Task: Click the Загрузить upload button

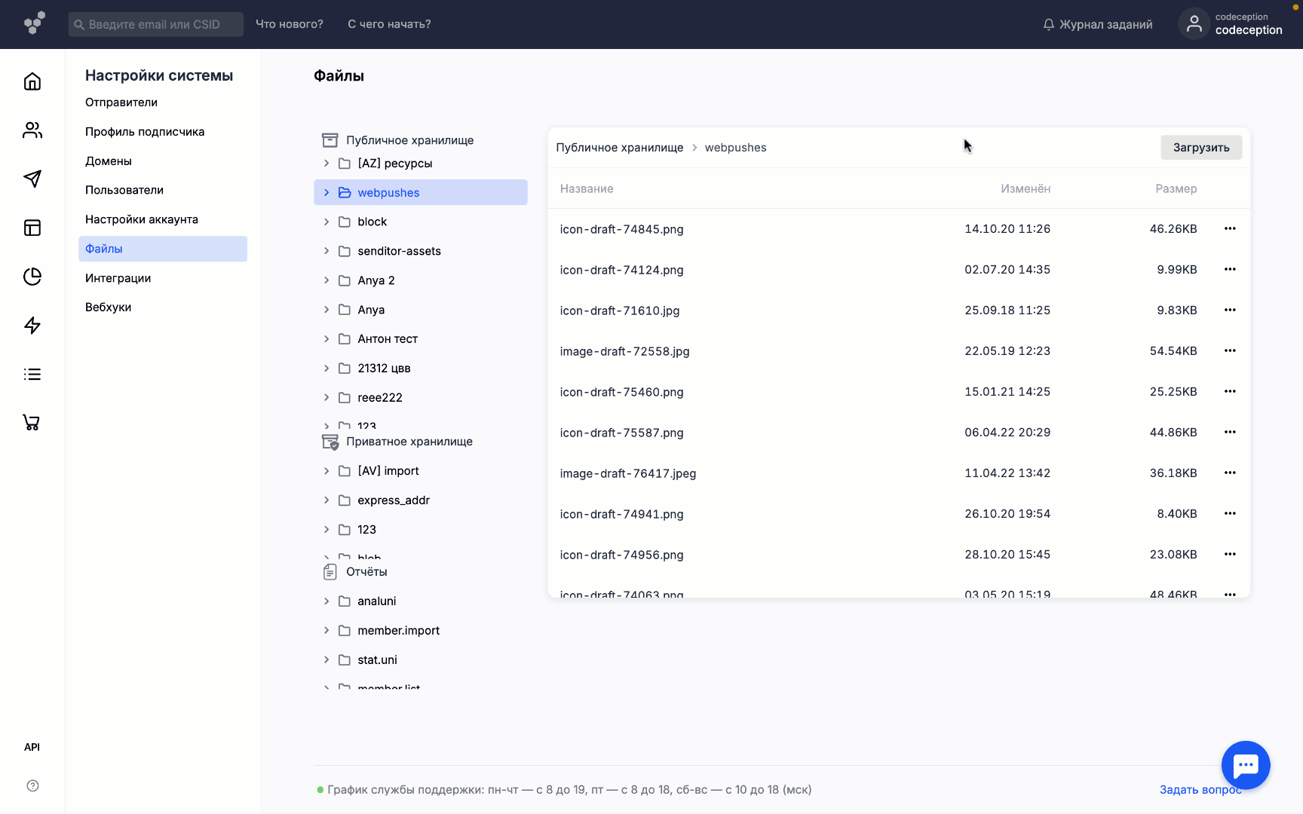Action: point(1200,148)
